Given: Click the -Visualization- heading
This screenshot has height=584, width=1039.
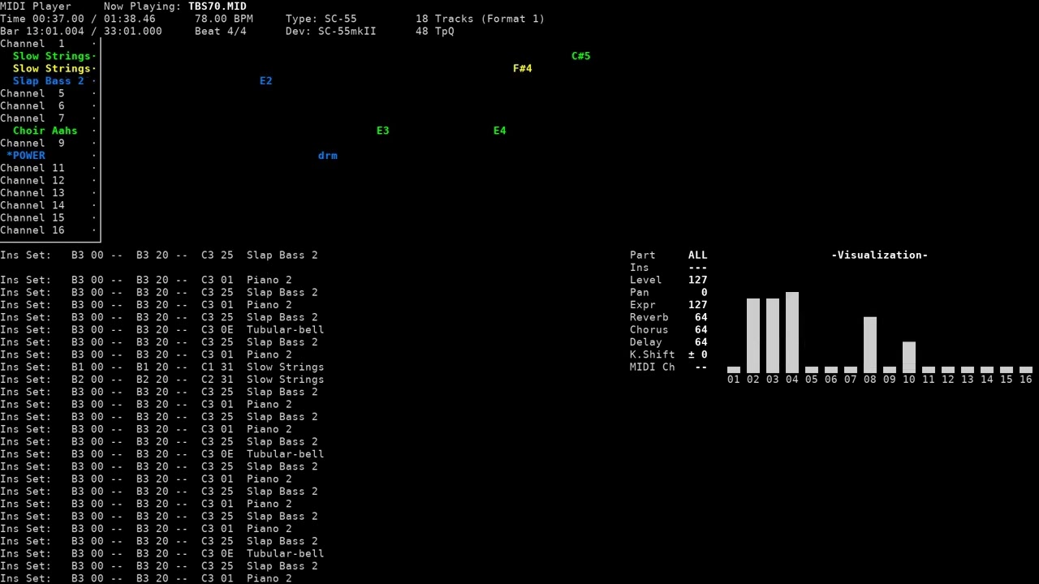Looking at the screenshot, I should tap(880, 255).
